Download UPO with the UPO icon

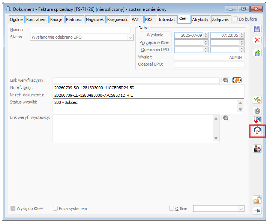point(257,120)
